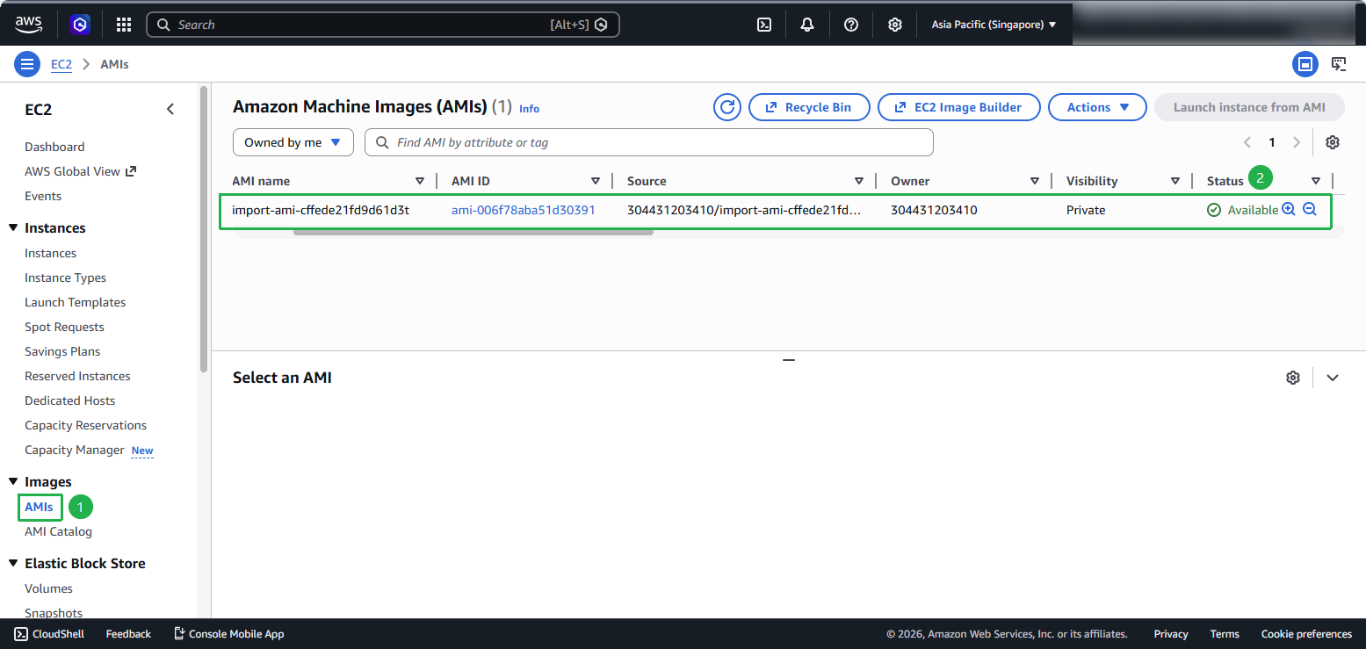Click the blue split panel icon near top right

click(x=1305, y=64)
